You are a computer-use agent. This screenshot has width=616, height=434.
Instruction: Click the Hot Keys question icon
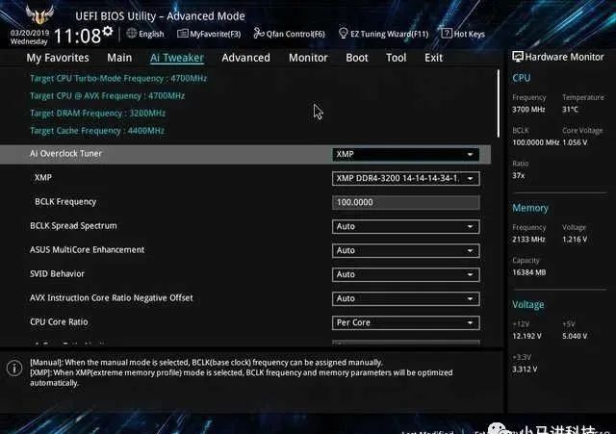pos(447,34)
